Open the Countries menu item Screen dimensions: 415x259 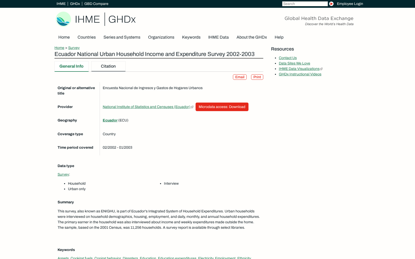[x=87, y=37]
